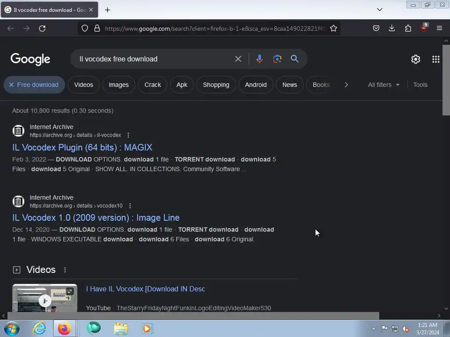Image resolution: width=450 pixels, height=337 pixels.
Task: Open the media player taskbar icon
Action: click(x=148, y=328)
